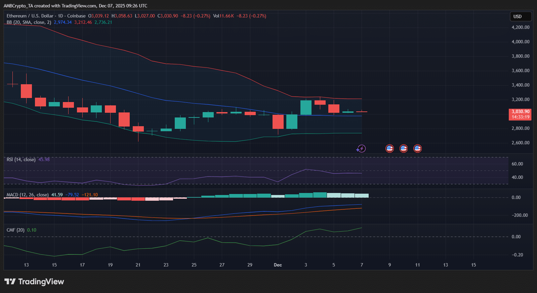Click the Dec label on date axis

[x=278, y=265]
